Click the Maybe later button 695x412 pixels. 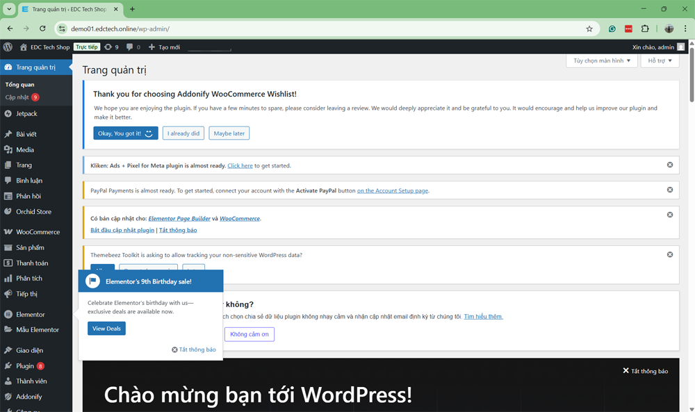(x=229, y=133)
